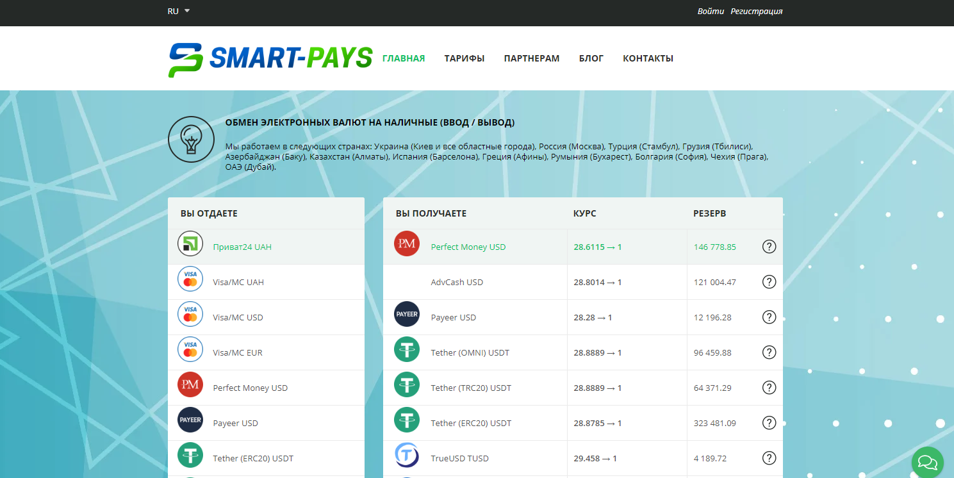Open help icon for Tether (ERC20) receive row

point(769,423)
